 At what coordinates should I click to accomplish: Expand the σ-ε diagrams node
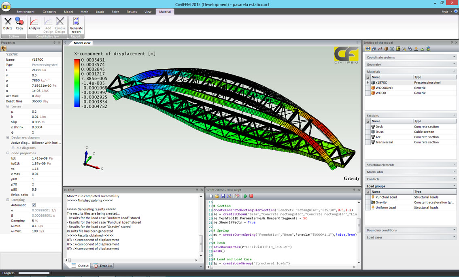[13, 148]
